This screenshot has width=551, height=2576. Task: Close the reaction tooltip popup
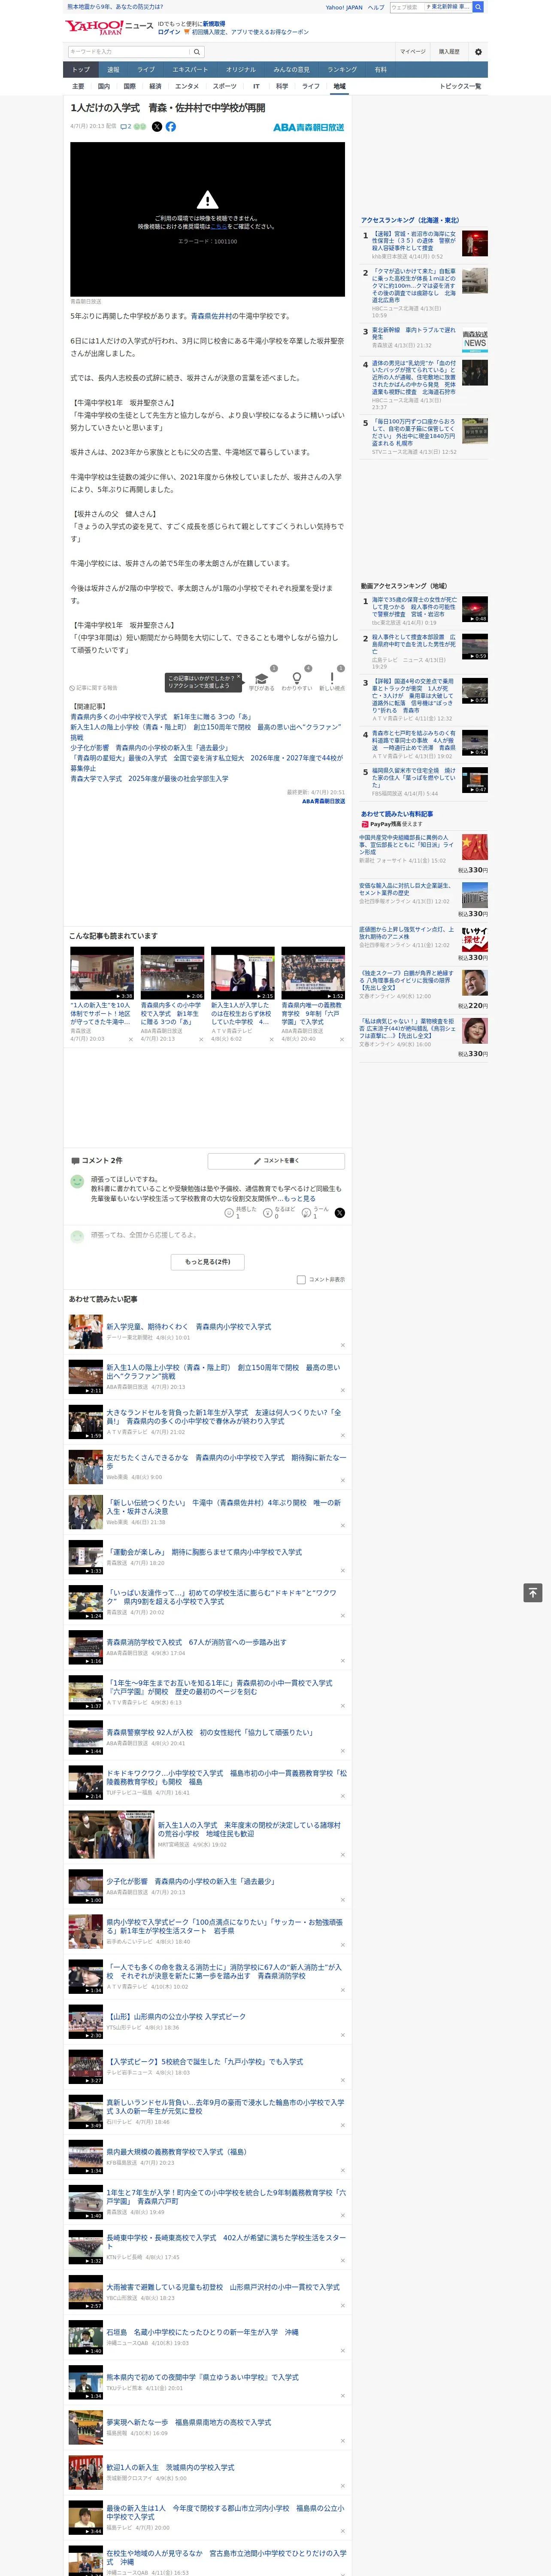(x=238, y=677)
